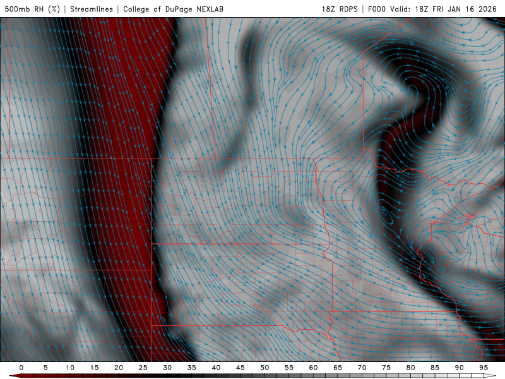Click the '90' humidity scale label
Viewport: 505px width, 379px height.
pyautogui.click(x=459, y=368)
